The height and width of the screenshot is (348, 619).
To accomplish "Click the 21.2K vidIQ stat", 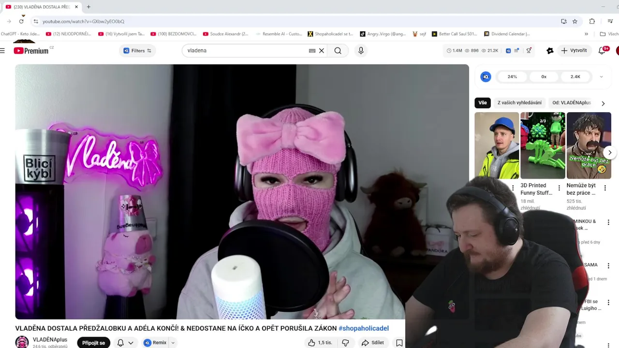I will click(x=489, y=51).
